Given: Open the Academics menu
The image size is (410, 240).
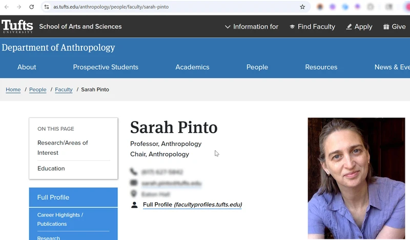Looking at the screenshot, I should point(192,67).
